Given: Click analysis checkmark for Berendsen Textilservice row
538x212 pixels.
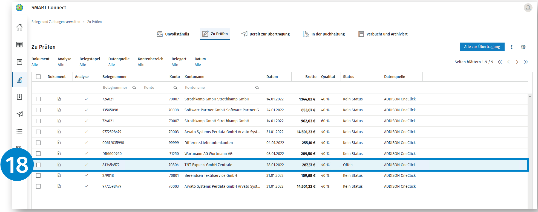Looking at the screenshot, I should pos(87,175).
